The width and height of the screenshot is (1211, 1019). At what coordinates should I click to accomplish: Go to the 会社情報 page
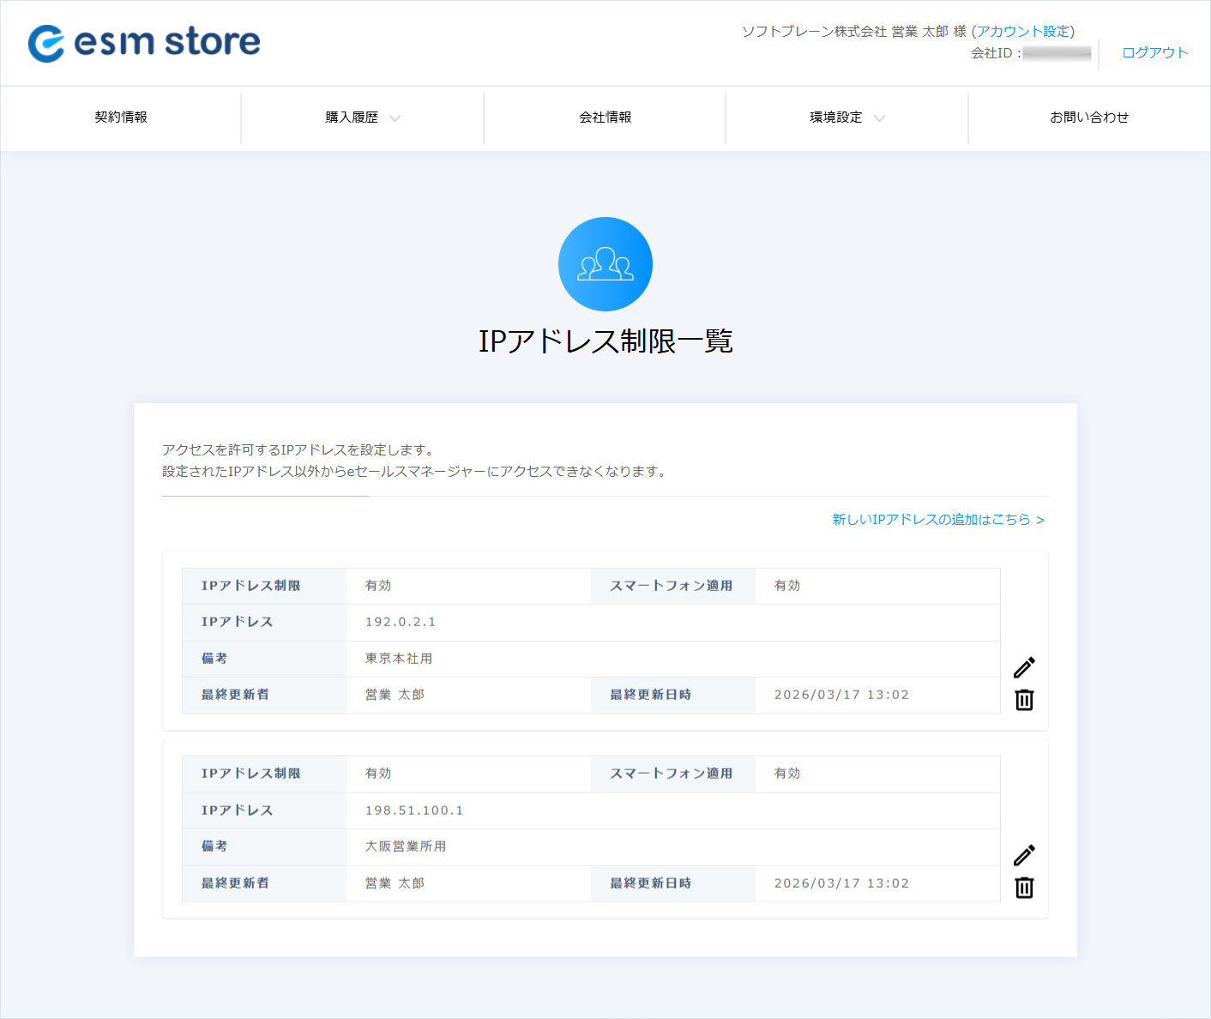pos(605,118)
